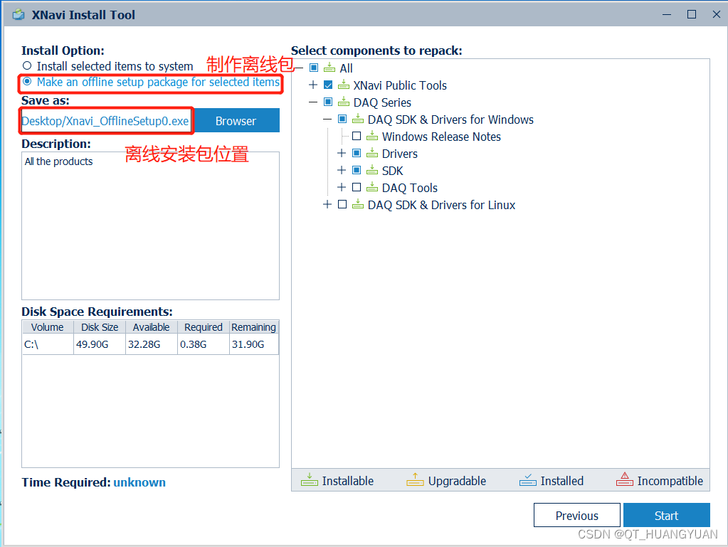Select the Windows Release Notes tree label
The width and height of the screenshot is (728, 547).
[x=441, y=137]
